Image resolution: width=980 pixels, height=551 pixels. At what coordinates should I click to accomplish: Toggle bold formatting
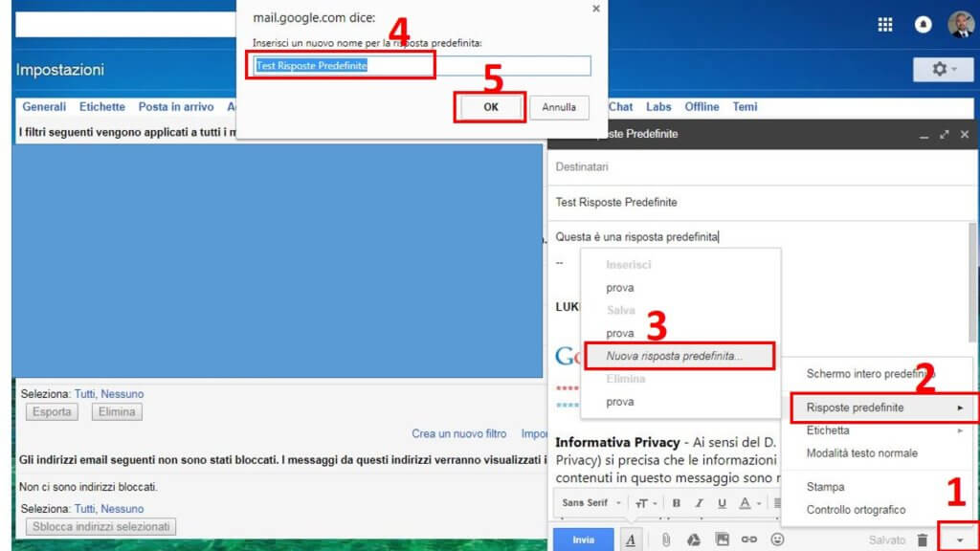point(676,503)
